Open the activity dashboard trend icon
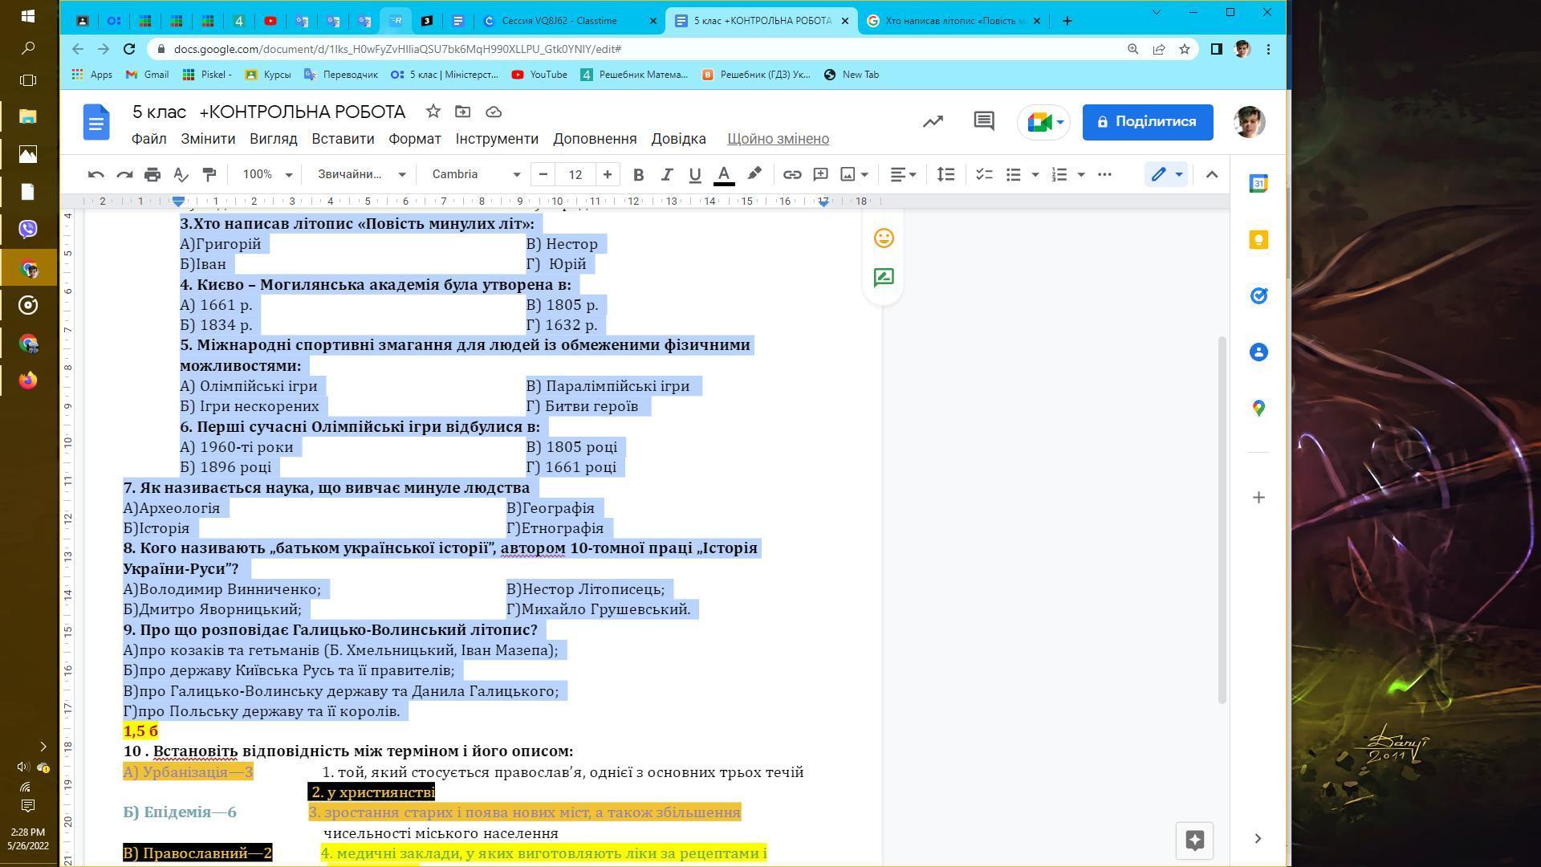The image size is (1541, 867). point(933,122)
